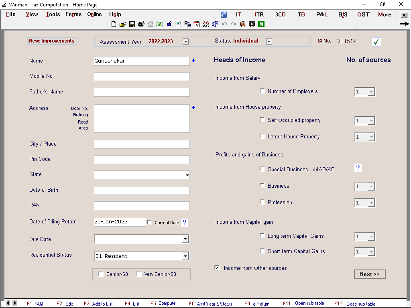Click the question mark beside Special Business

358,168
